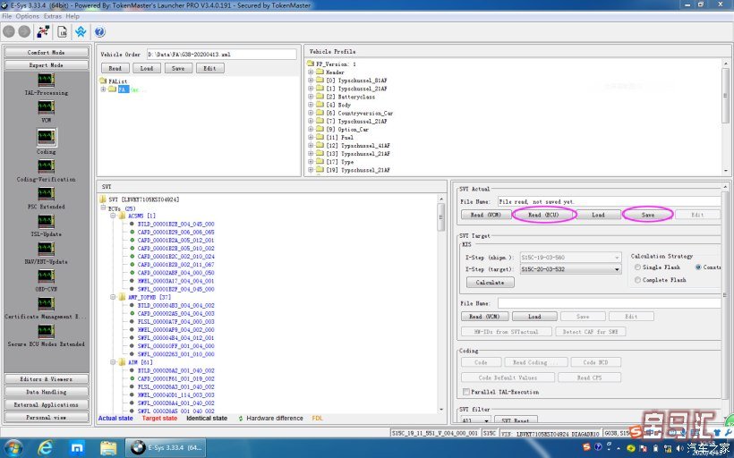Screen dimensions: 734x458
Task: Open File Explorer from taskbar
Action: coord(108,448)
